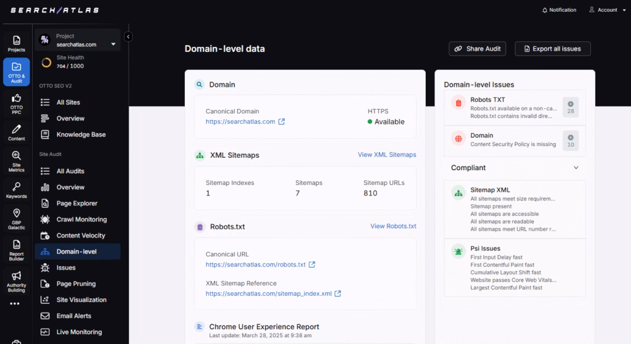Expand Robots TXT issues count badge
The width and height of the screenshot is (631, 344).
(x=570, y=107)
